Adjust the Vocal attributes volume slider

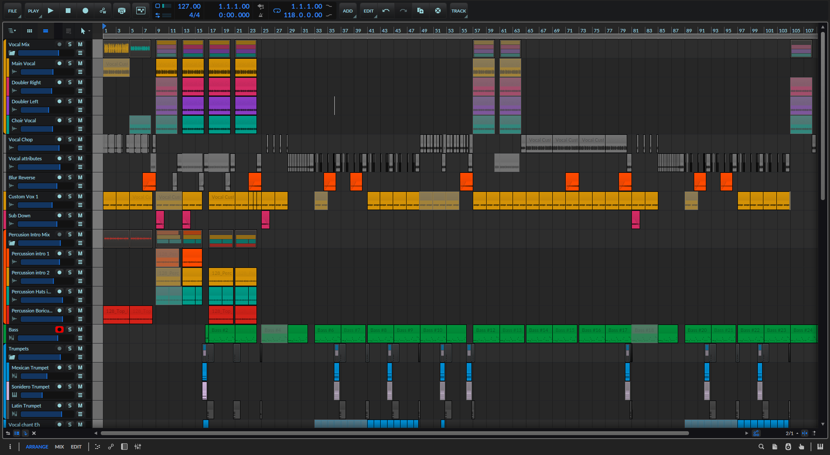click(45, 167)
